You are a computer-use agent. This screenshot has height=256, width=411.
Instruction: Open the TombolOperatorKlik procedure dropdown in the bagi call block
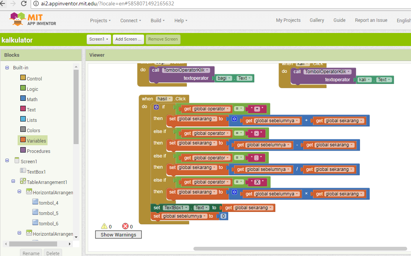click(x=186, y=70)
